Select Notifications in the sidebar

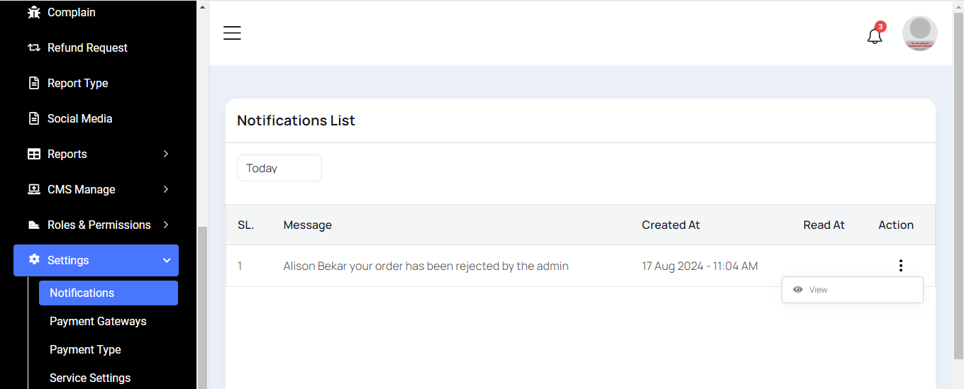[x=82, y=293]
